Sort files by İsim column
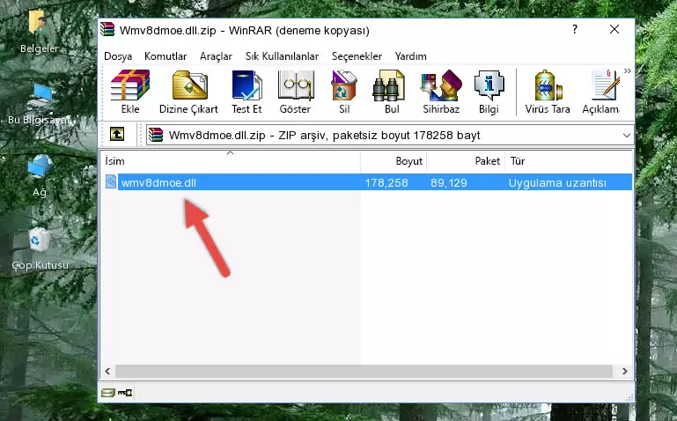Viewport: 677px width, 421px height. [231, 160]
